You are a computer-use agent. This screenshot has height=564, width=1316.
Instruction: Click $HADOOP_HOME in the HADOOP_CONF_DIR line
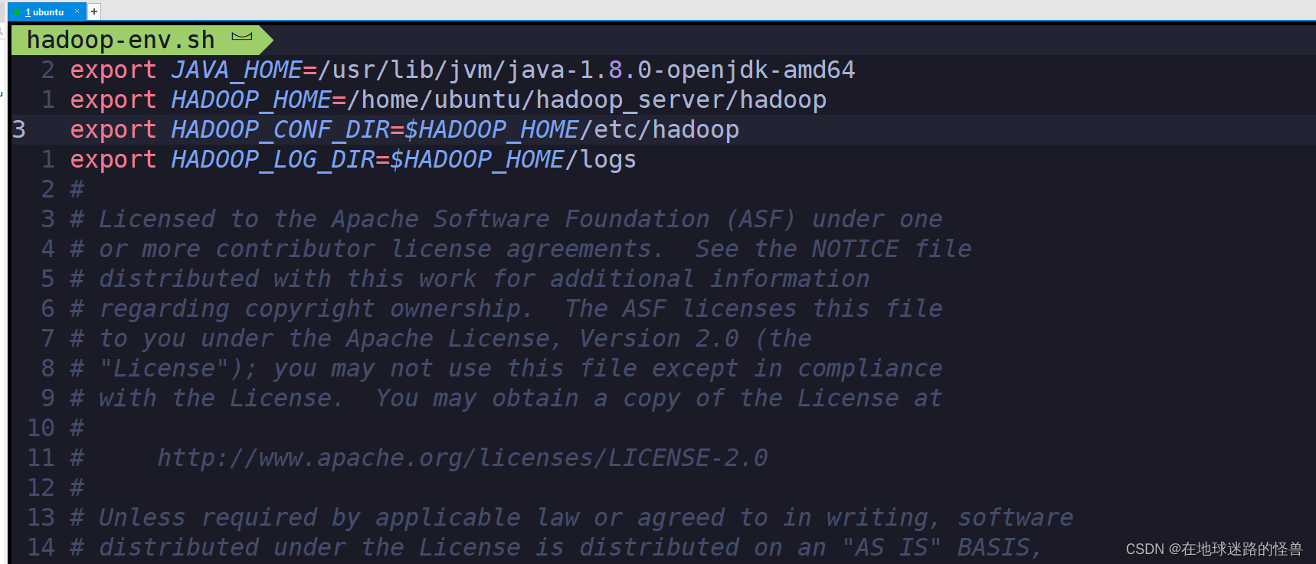(492, 129)
